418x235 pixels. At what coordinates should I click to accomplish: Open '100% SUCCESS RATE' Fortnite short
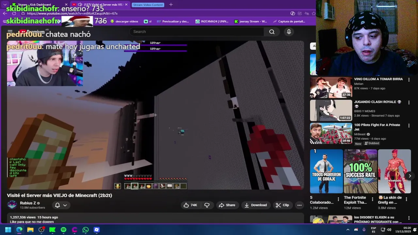tap(361, 171)
